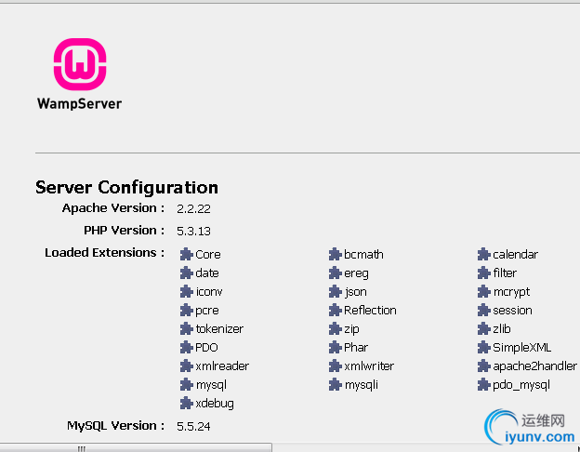Click the puzzle icon beside zip
This screenshot has height=452, width=580.
pyautogui.click(x=336, y=328)
